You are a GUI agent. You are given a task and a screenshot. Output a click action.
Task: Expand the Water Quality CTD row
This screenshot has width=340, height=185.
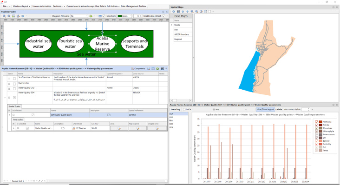9,89
